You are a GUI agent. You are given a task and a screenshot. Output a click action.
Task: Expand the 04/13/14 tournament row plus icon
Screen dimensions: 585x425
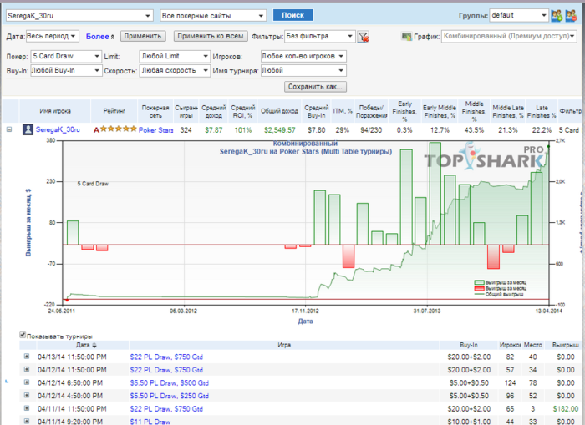27,357
